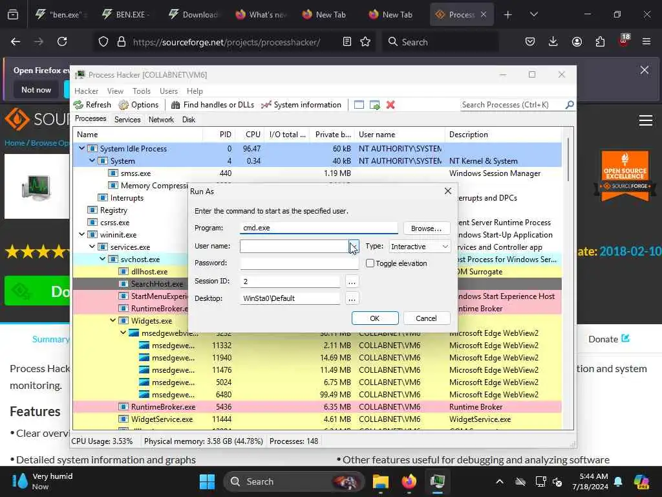Click Firefox reload page icon

[x=62, y=41]
